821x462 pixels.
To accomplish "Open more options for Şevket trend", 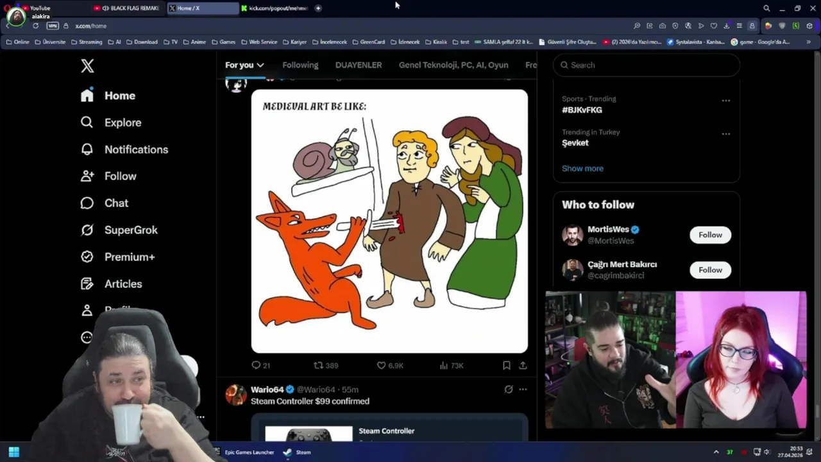I will (x=725, y=134).
